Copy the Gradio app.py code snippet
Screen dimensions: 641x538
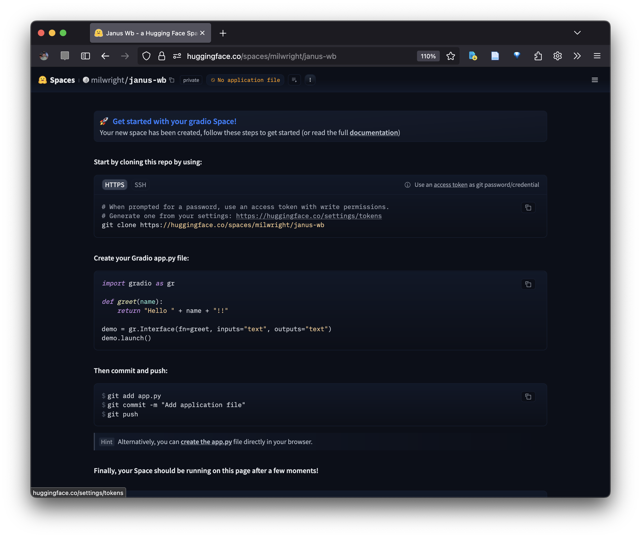click(528, 284)
